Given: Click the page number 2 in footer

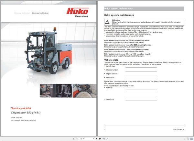Looking at the screenshot, I should pos(105,129).
